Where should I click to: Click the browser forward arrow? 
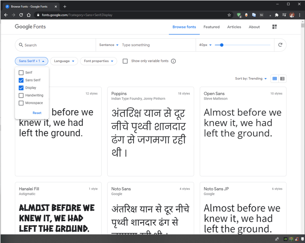(14, 15)
